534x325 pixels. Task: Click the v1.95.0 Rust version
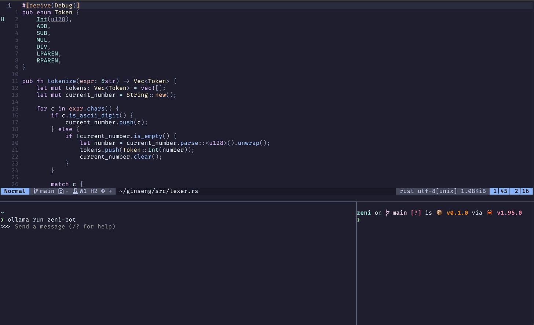[509, 213]
